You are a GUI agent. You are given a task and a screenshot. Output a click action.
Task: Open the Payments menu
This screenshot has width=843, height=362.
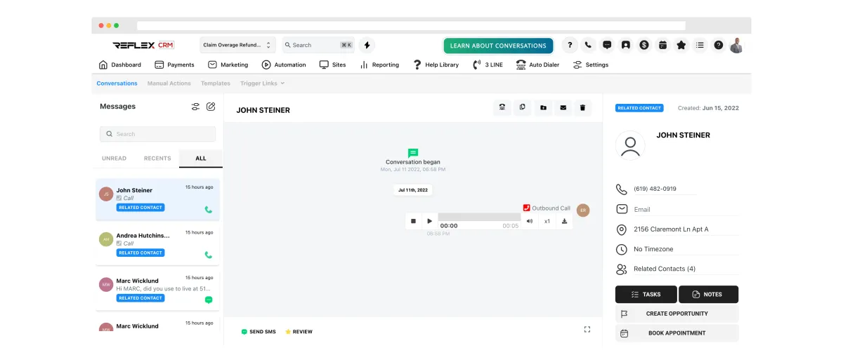coord(174,65)
